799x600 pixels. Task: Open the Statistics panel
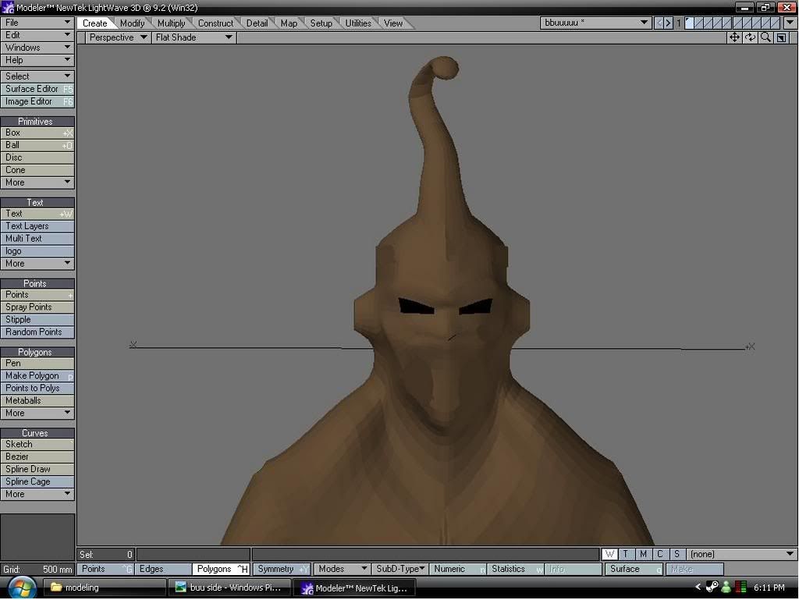(516, 569)
